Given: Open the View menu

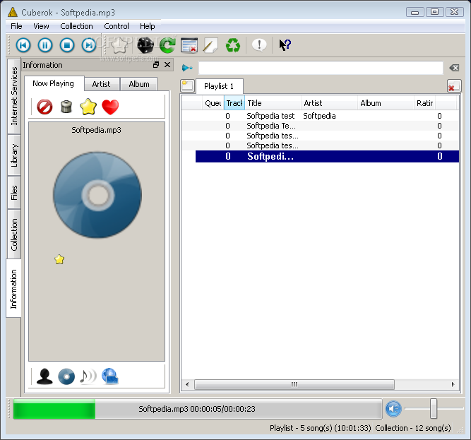Looking at the screenshot, I should [x=41, y=26].
